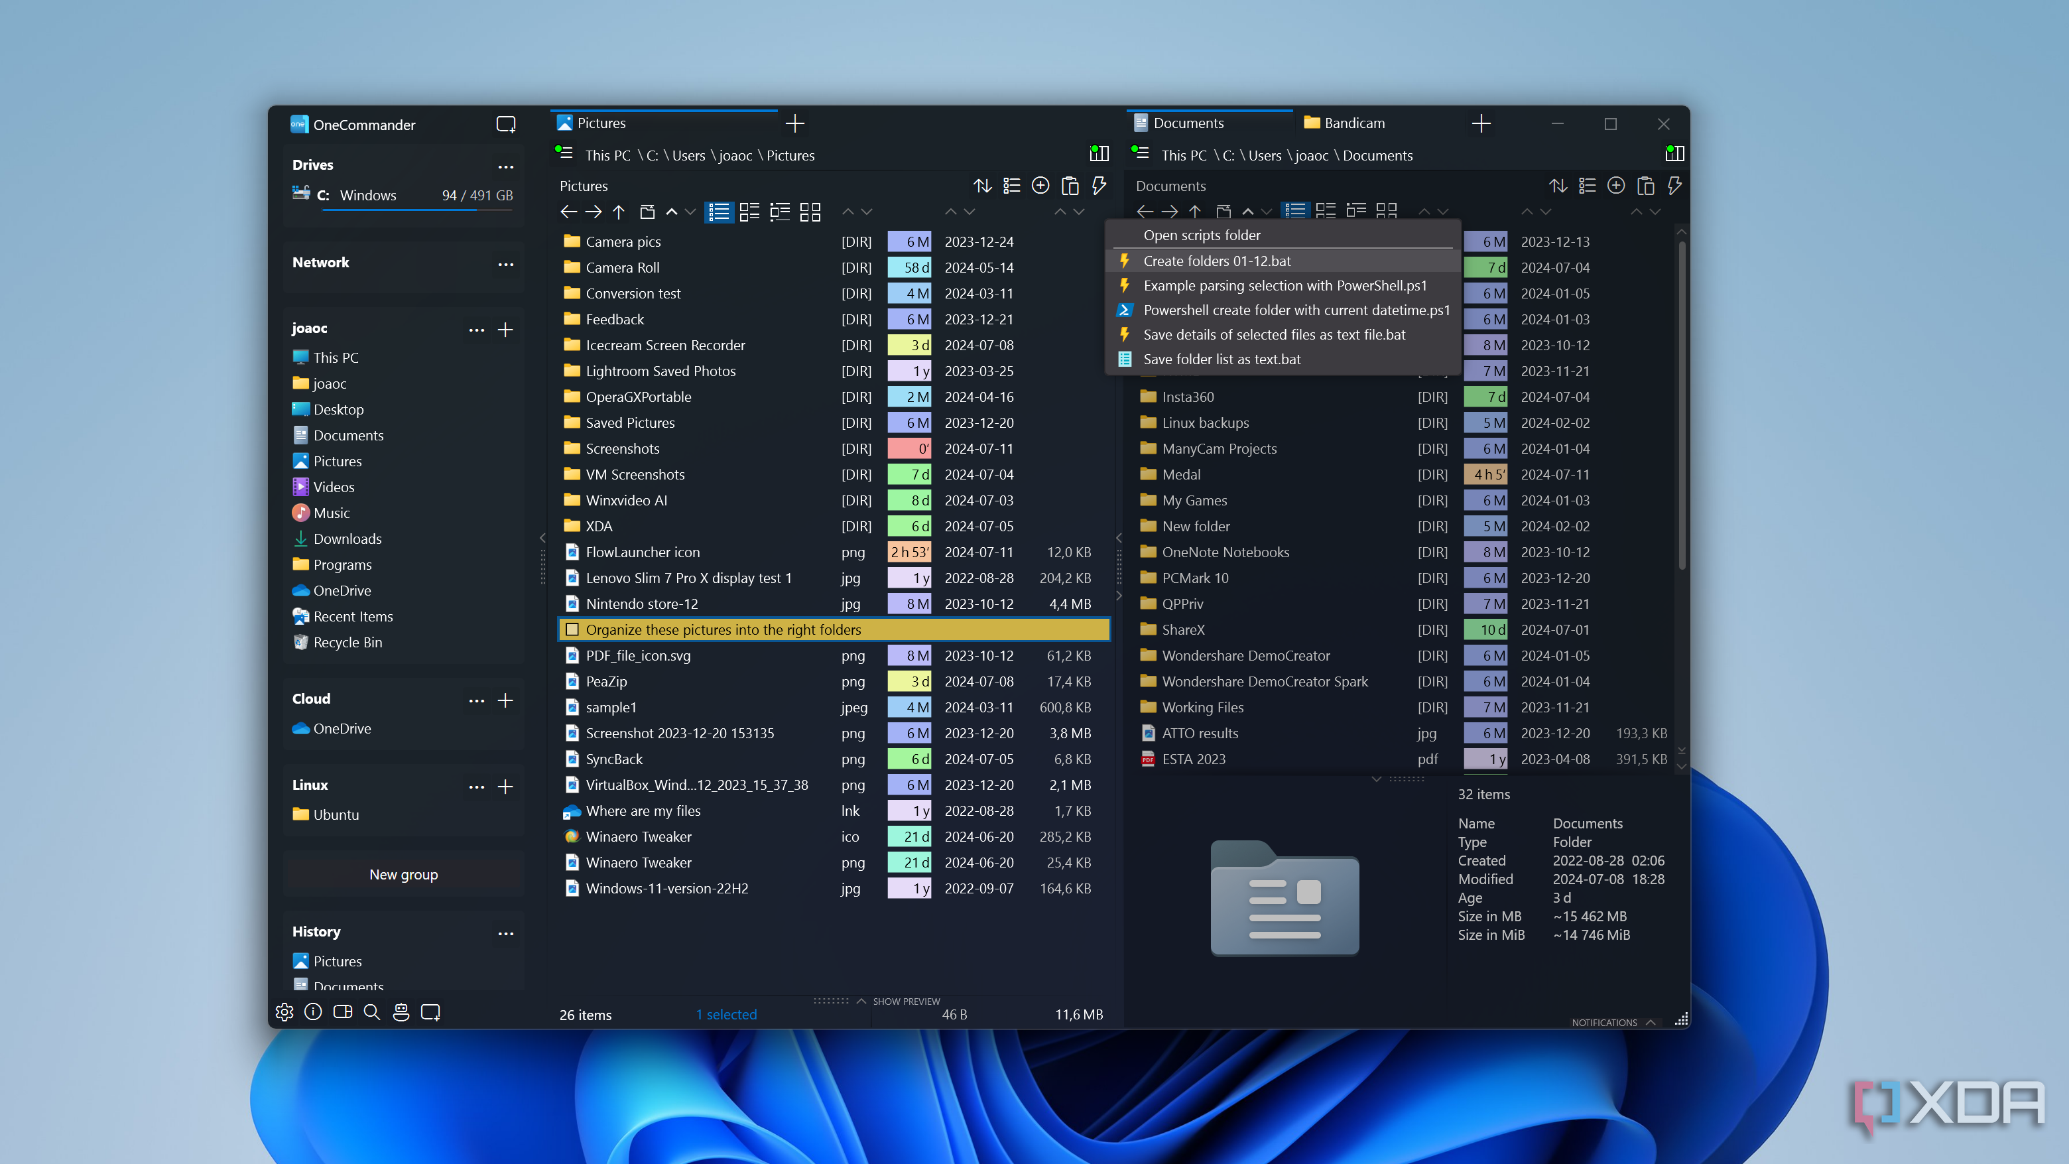Go up one folder in Pictures pane
Screen dimensions: 2069x1164
(619, 212)
